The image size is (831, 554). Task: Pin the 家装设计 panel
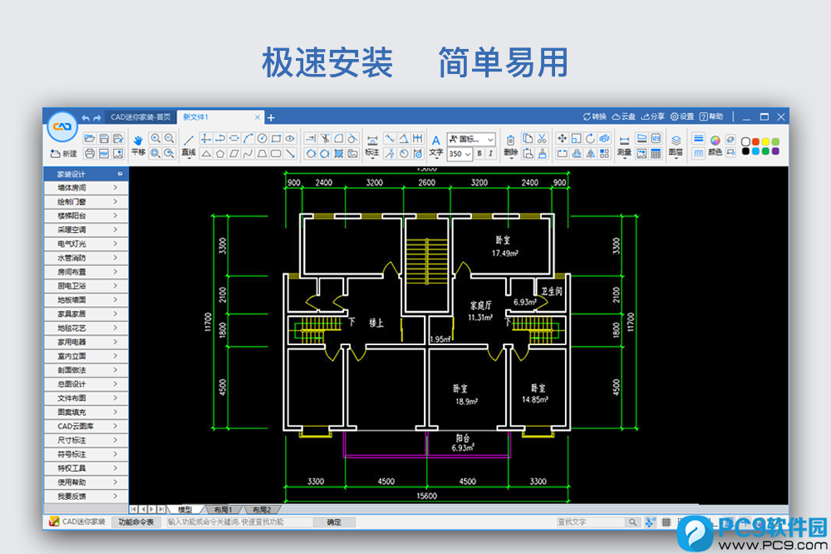click(x=120, y=174)
